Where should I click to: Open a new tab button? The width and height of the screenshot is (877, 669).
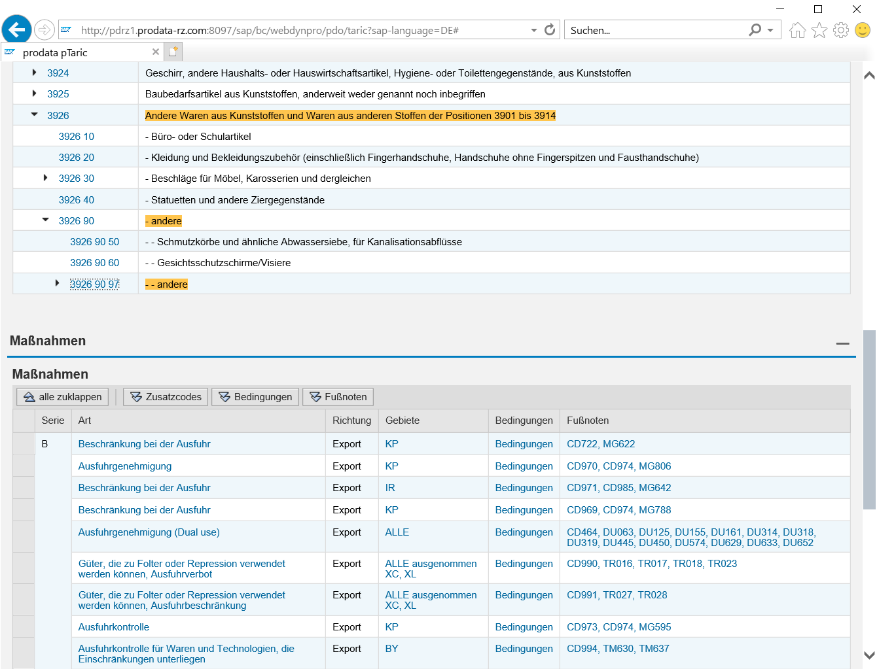(173, 52)
